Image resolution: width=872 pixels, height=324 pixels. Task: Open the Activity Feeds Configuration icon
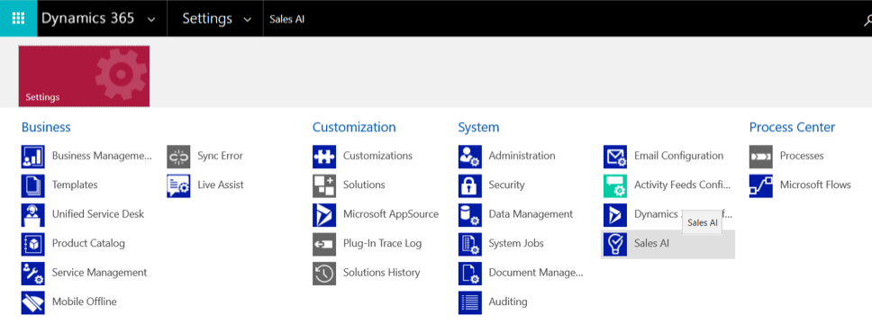point(615,185)
